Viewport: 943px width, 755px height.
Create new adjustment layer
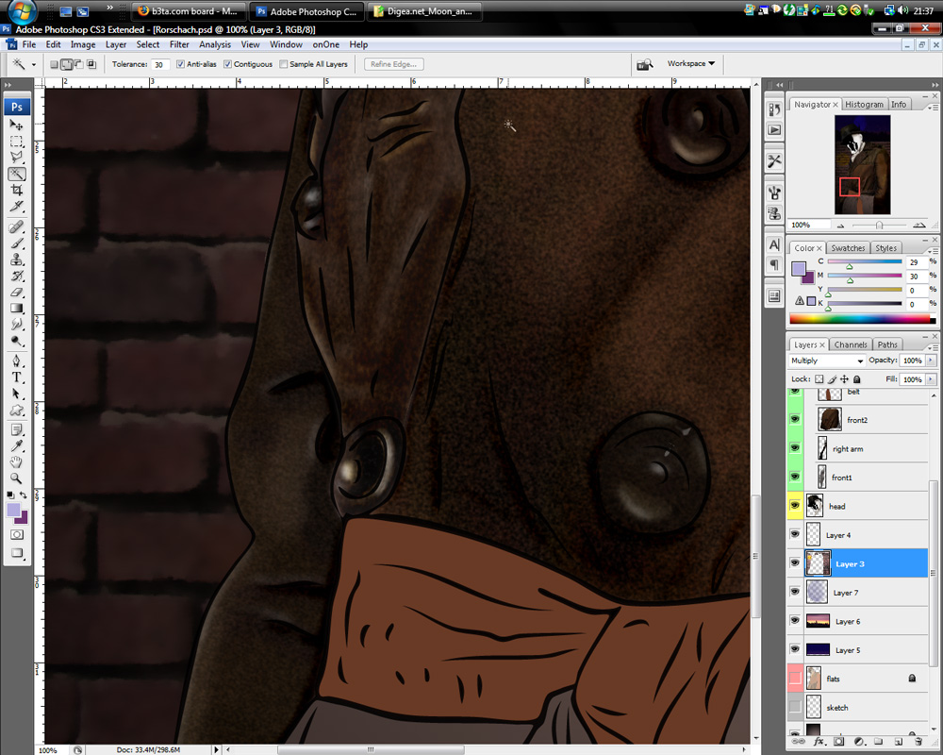(859, 742)
